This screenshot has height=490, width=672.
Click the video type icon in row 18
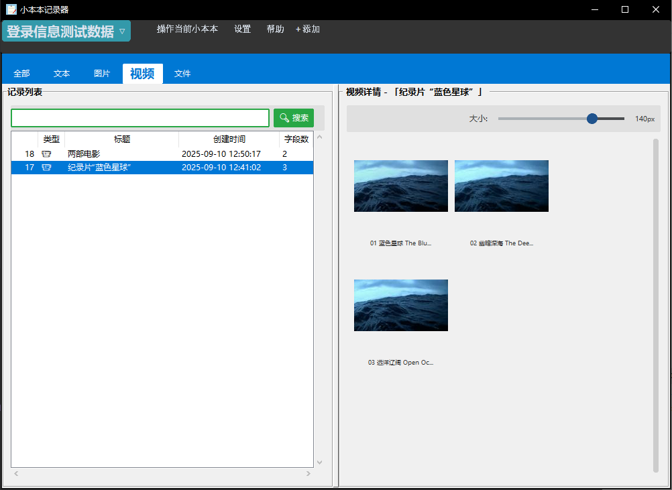46,154
